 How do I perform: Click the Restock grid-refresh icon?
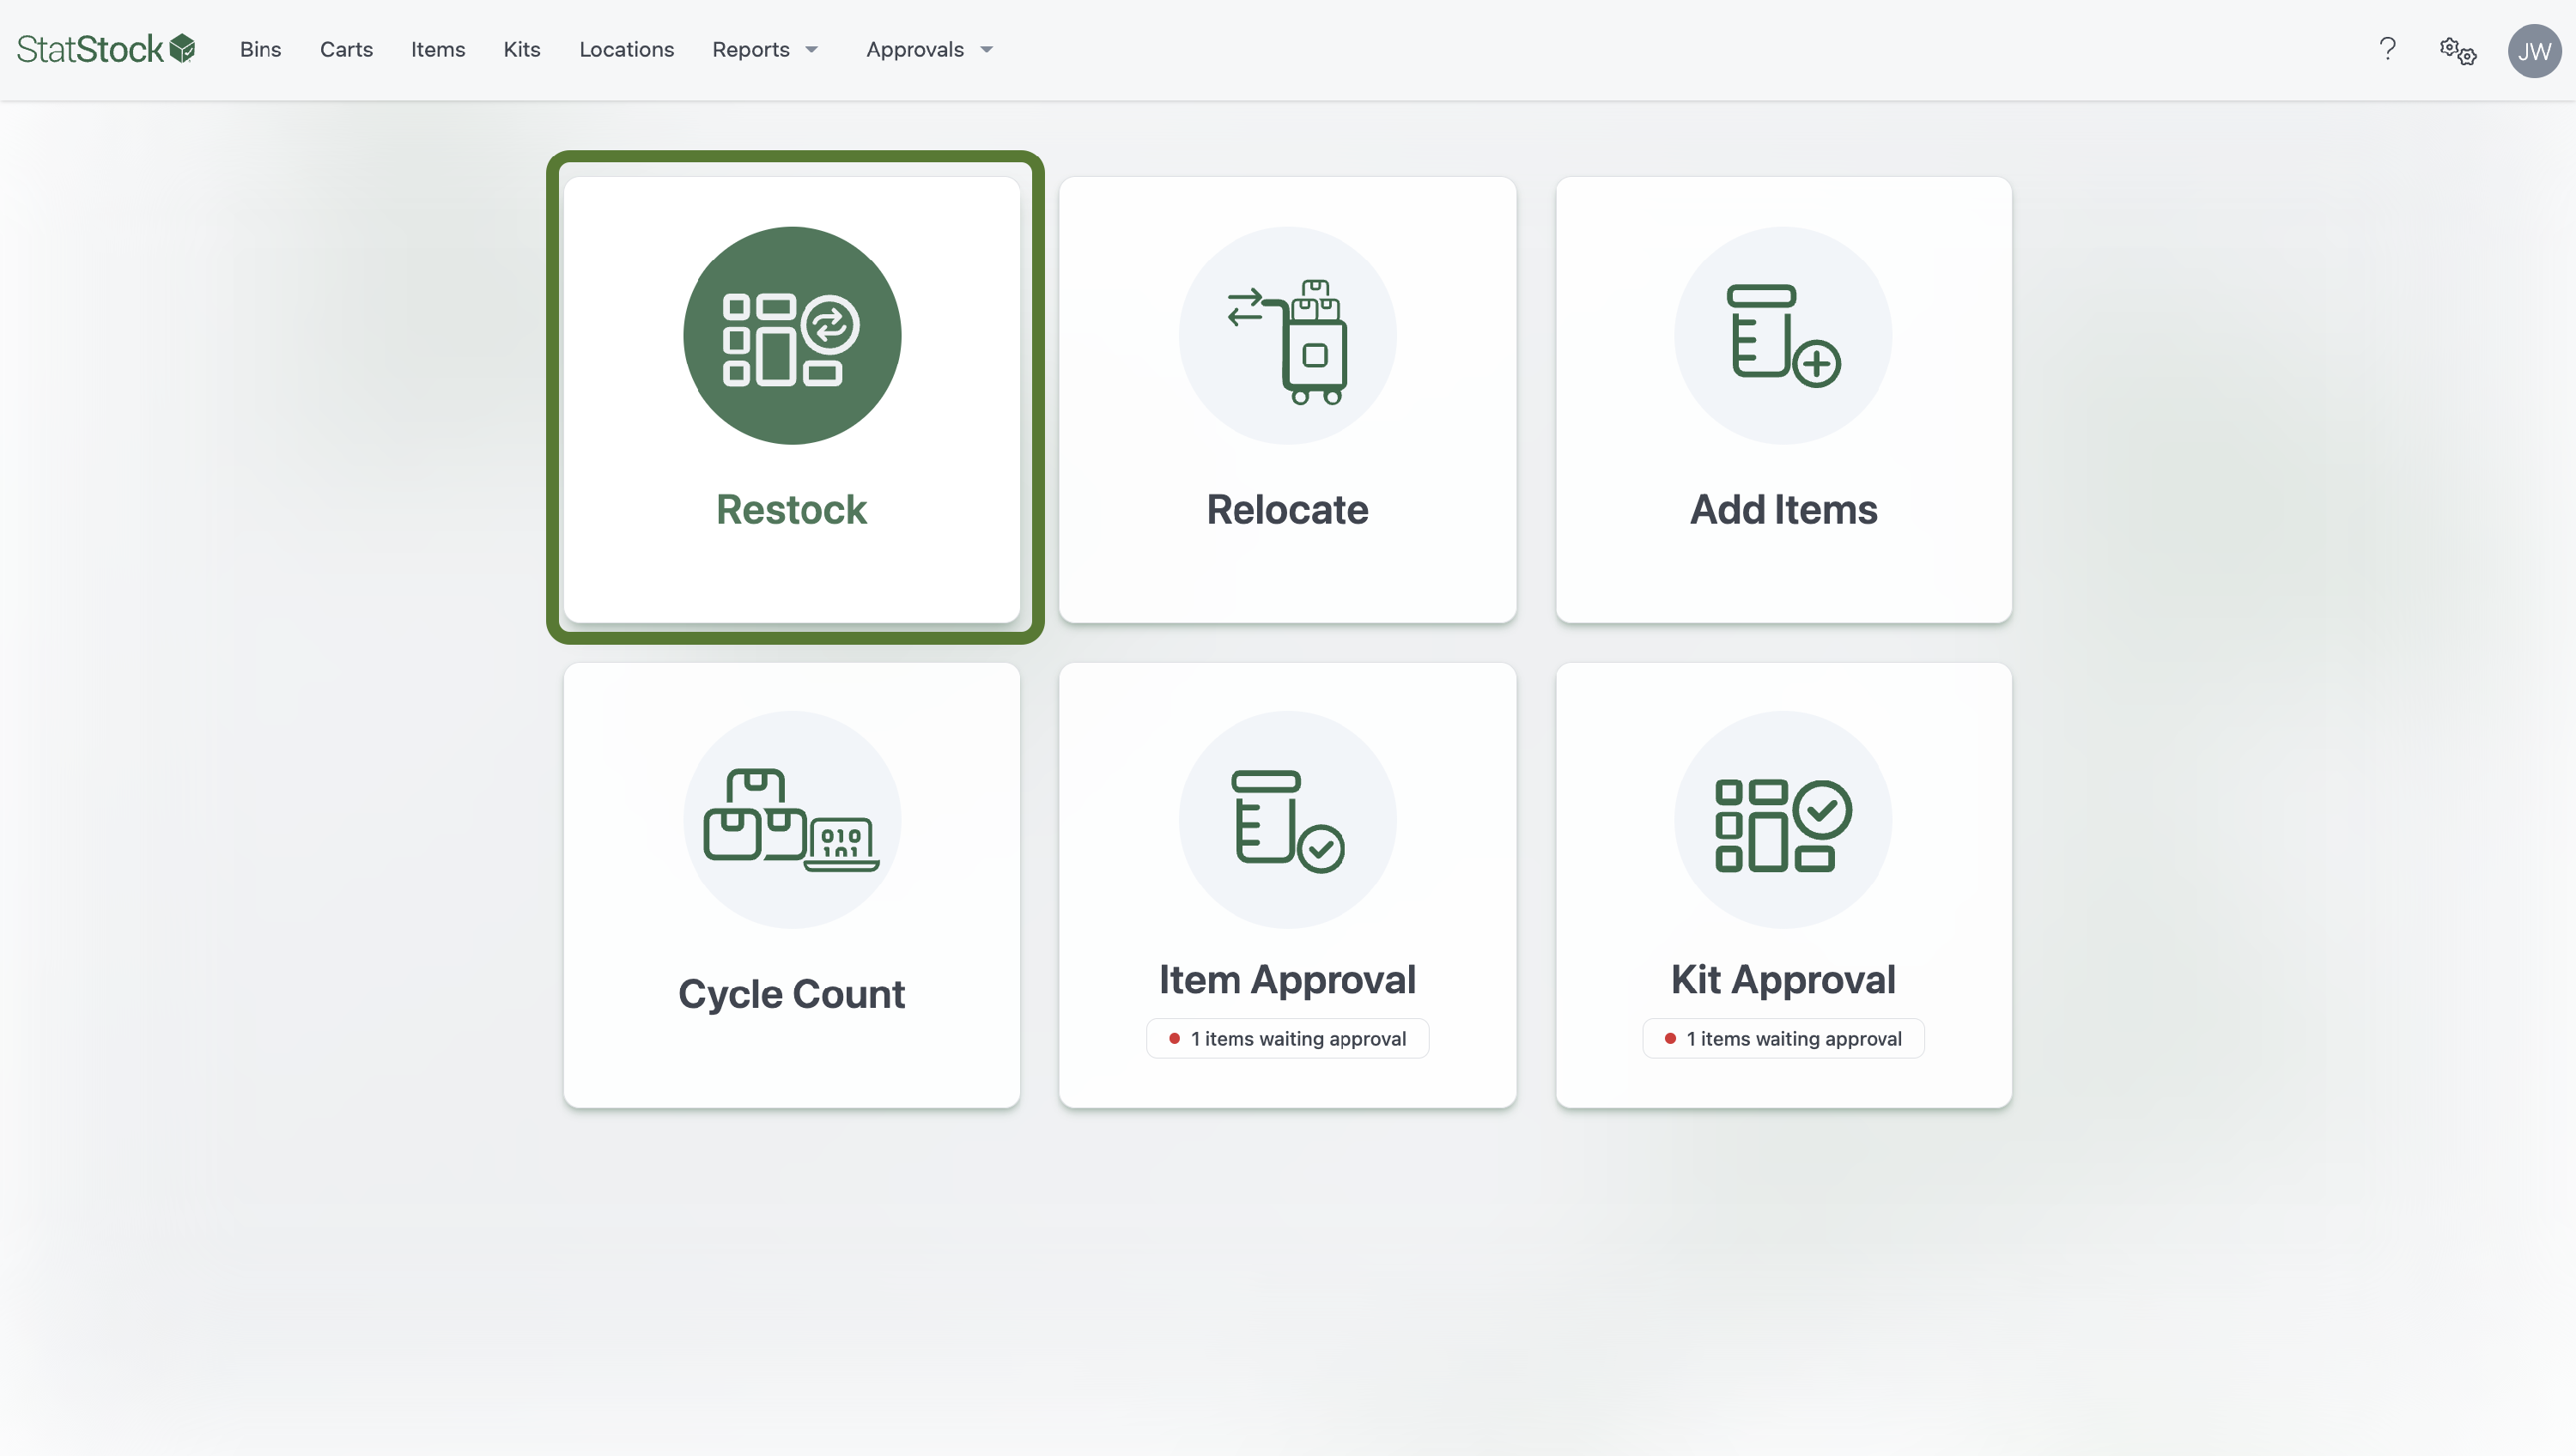pos(792,336)
